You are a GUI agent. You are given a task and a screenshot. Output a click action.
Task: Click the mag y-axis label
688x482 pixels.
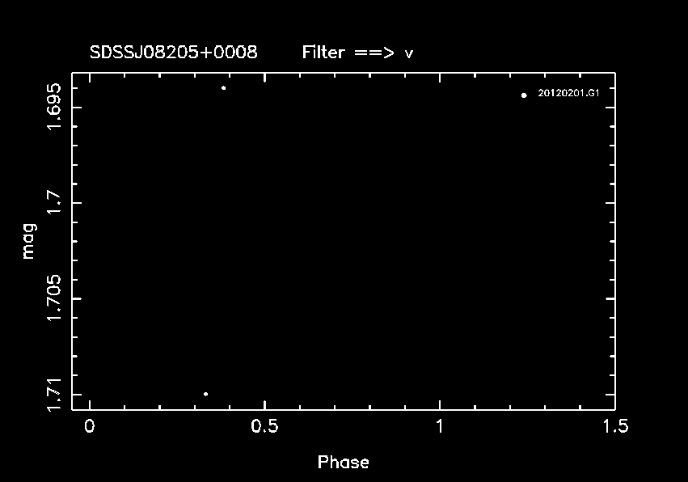click(29, 242)
